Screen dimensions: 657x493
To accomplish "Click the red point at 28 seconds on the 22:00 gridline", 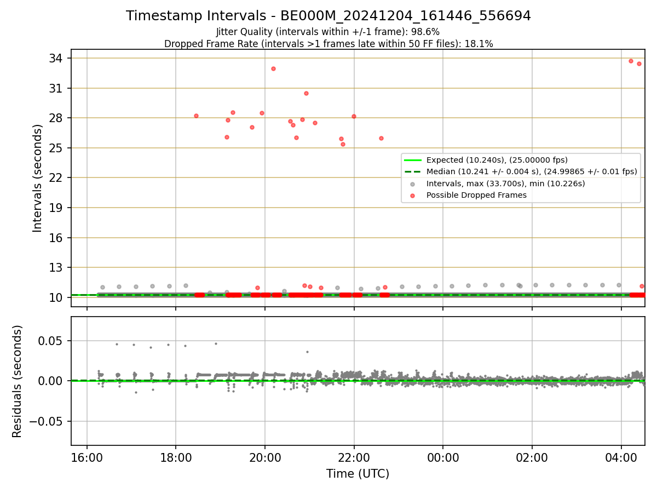I will pos(354,116).
